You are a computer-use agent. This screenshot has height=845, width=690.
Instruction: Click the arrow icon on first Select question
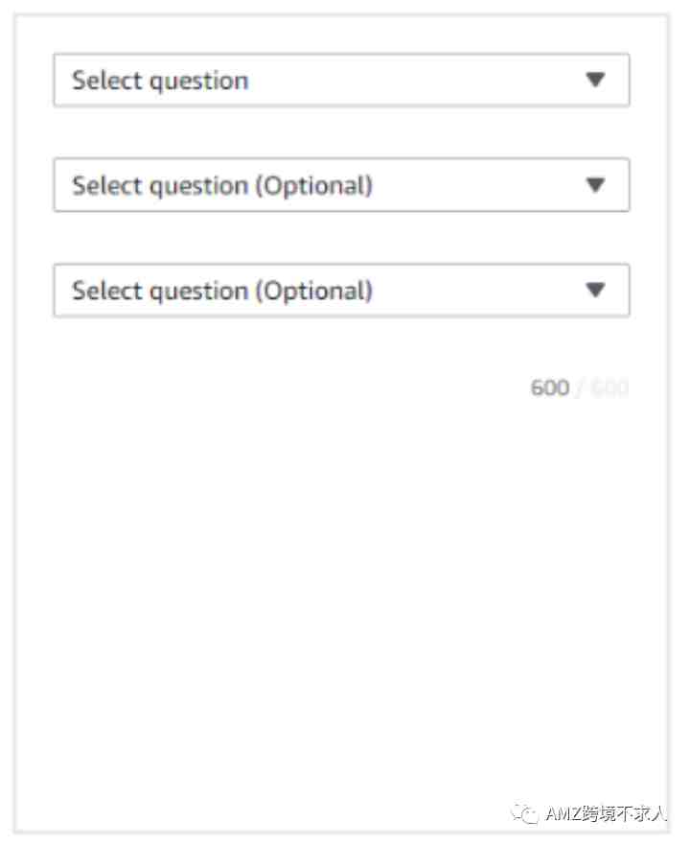(595, 80)
